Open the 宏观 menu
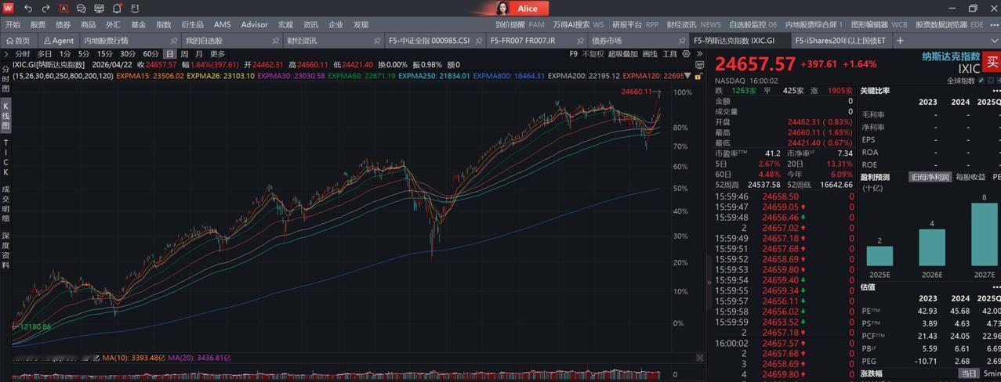Image resolution: width=1001 pixels, height=382 pixels. (x=285, y=25)
